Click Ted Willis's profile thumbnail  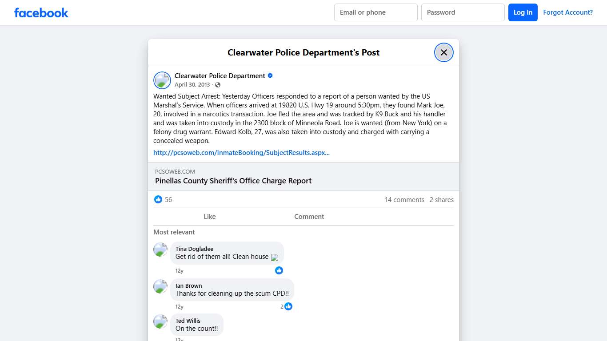[x=160, y=321]
